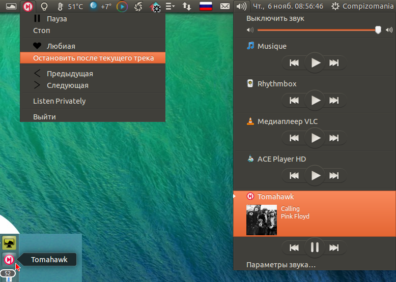Start playback in Rhythmbox

(x=315, y=100)
